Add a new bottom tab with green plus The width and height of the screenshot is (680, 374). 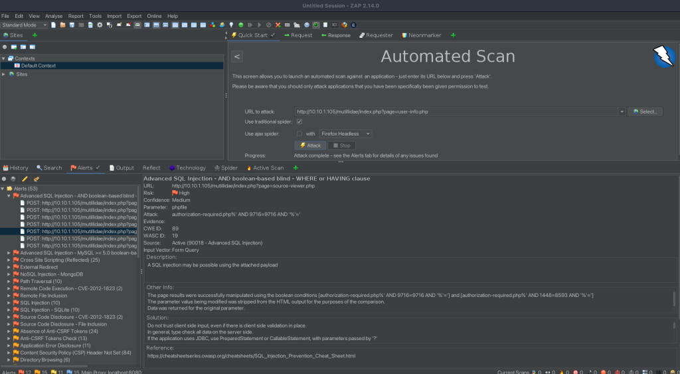[296, 168]
